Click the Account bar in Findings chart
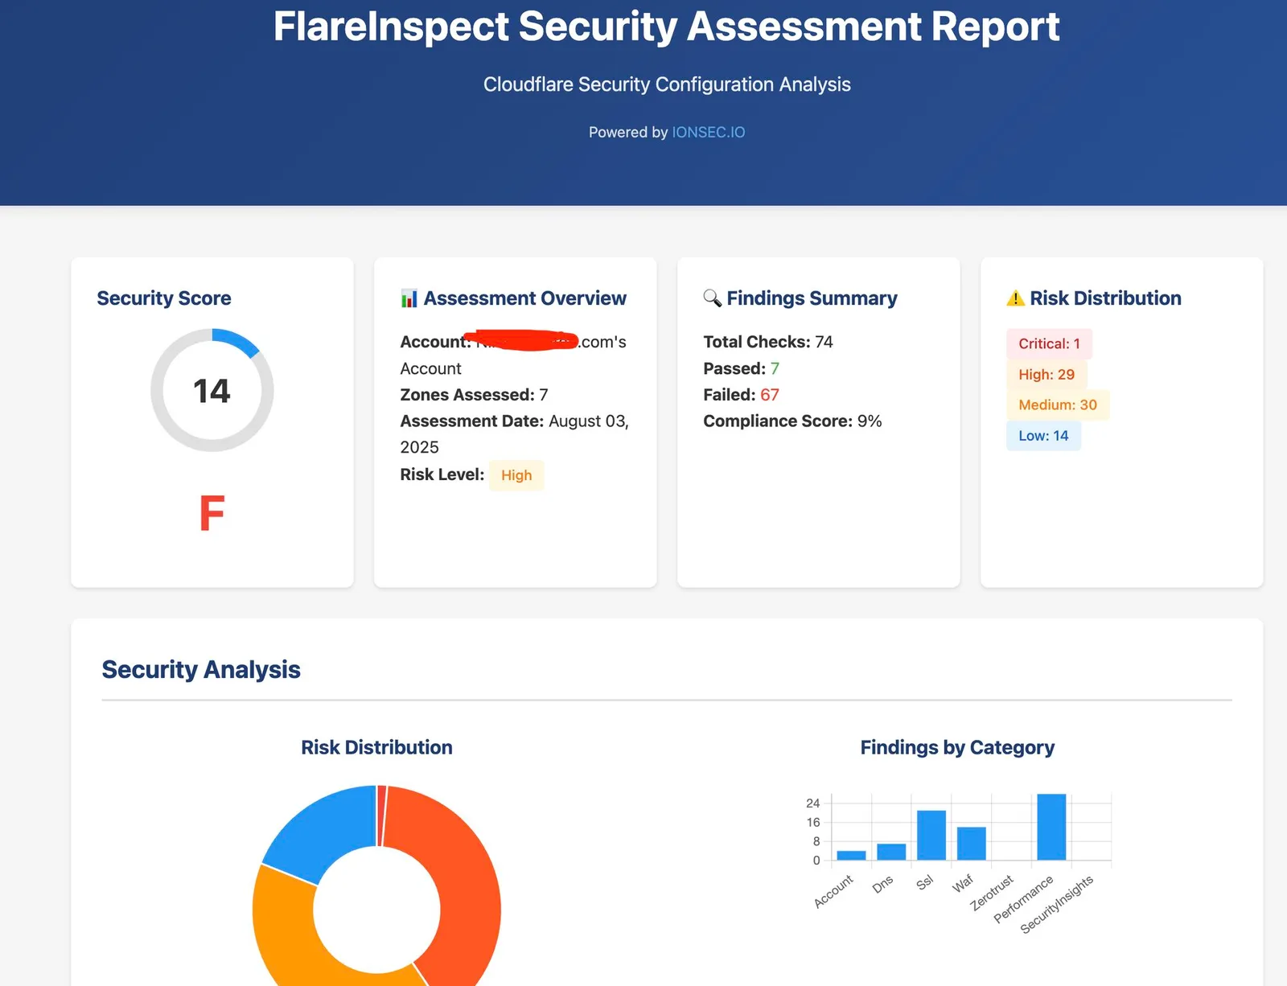The image size is (1287, 986). pyautogui.click(x=851, y=855)
